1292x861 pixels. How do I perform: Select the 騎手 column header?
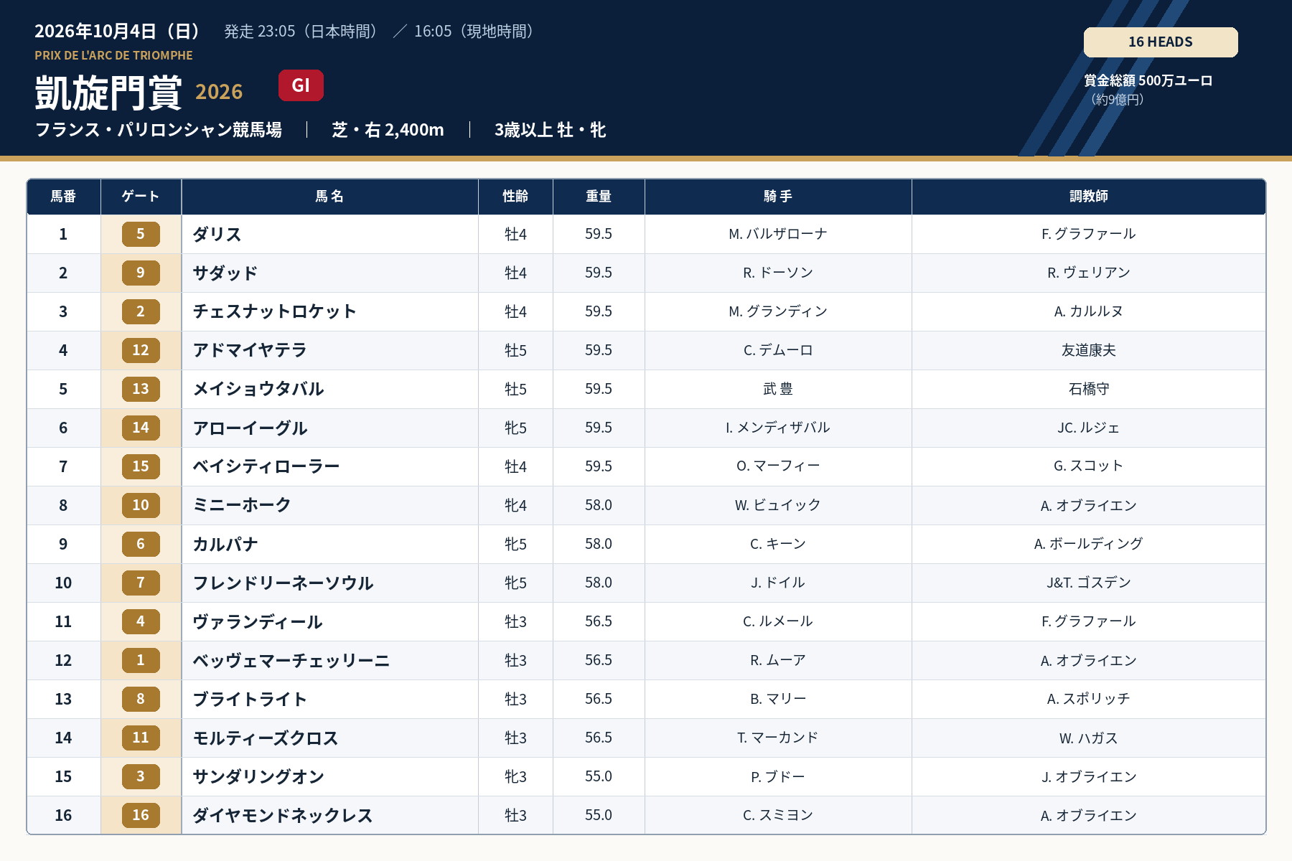click(778, 197)
